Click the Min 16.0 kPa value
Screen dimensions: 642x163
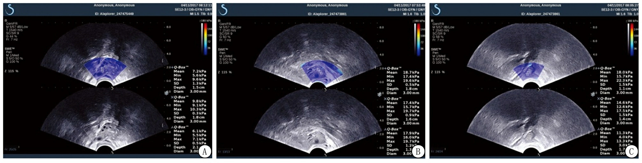[411, 137]
